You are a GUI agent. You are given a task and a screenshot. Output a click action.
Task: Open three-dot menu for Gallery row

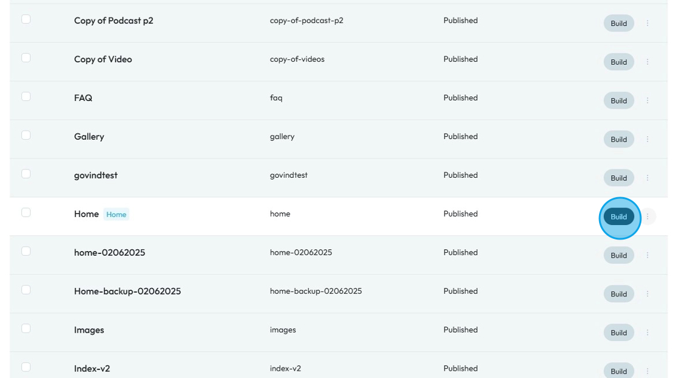pyautogui.click(x=647, y=139)
